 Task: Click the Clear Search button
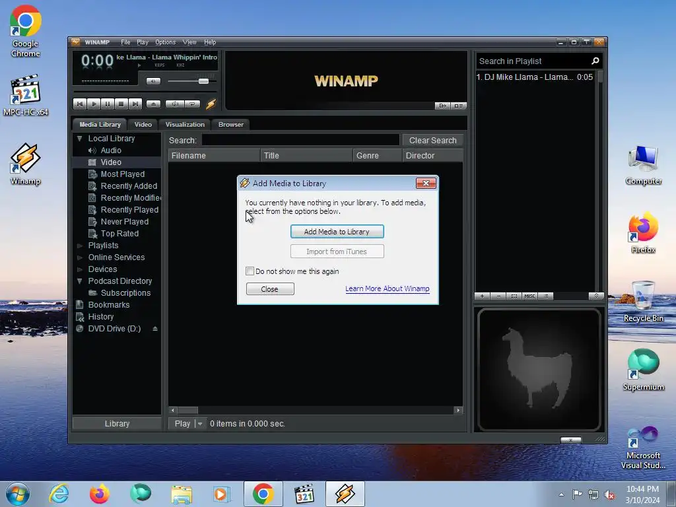(432, 141)
